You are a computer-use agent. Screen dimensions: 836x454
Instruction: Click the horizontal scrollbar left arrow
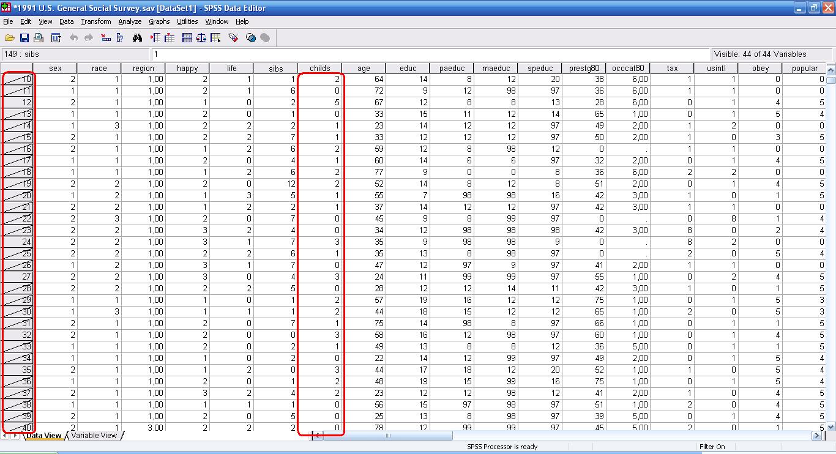(x=318, y=436)
